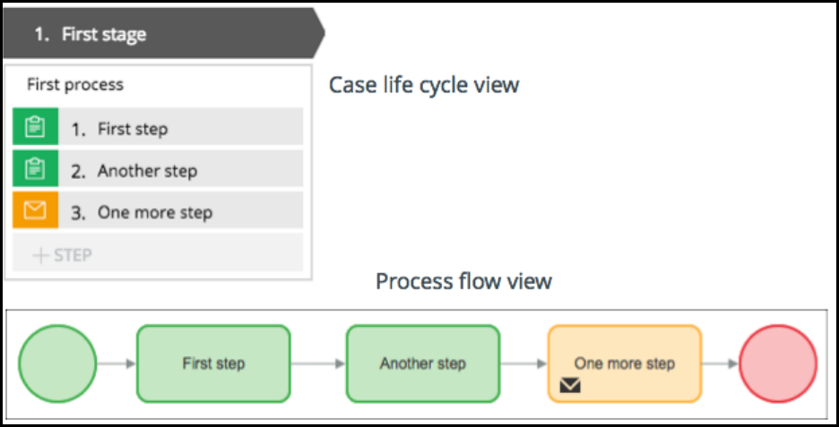Click the green clipboard icon beside First step
The height and width of the screenshot is (427, 839).
click(35, 128)
